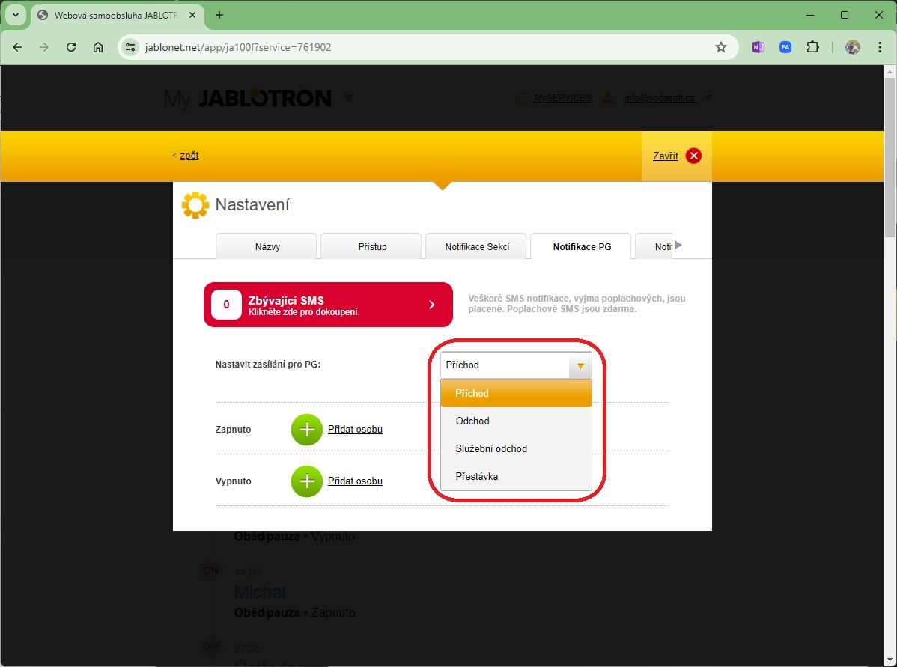Select Odchod from dropdown list

pyautogui.click(x=472, y=421)
